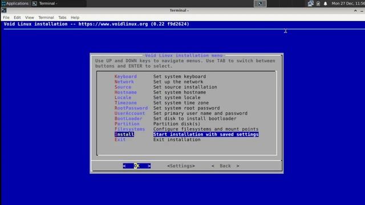The width and height of the screenshot is (365, 205).
Task: Select the Partition menu entry
Action: click(x=127, y=124)
